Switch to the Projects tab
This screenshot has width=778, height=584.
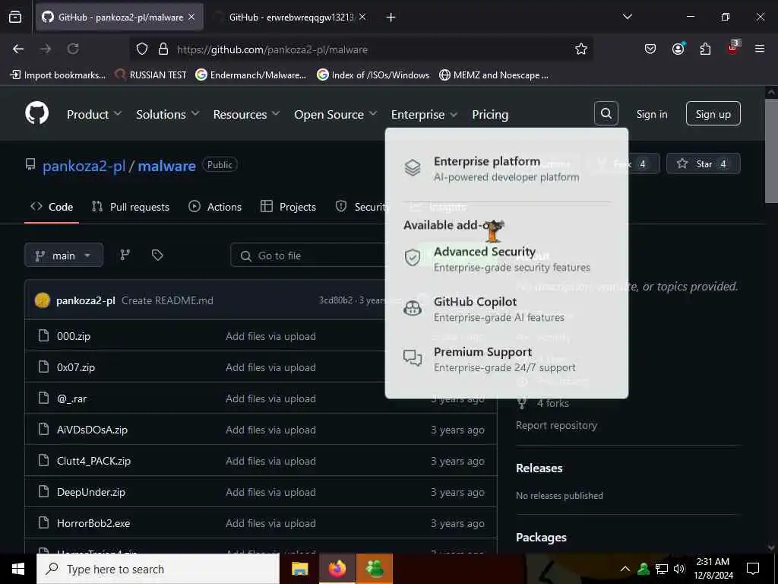[288, 207]
